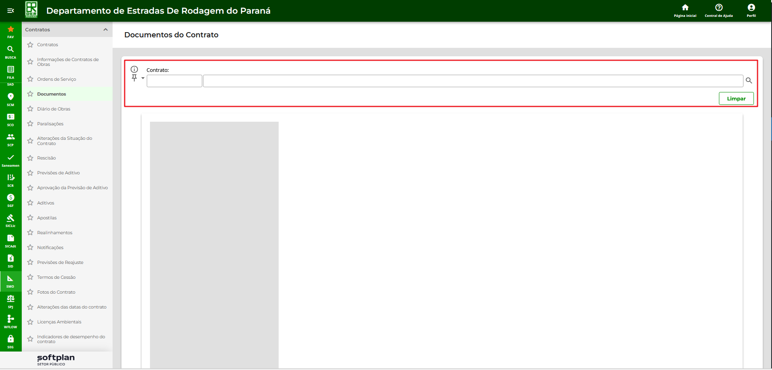This screenshot has height=370, width=772.
Task: Click the contract search magnifier icon
Action: click(x=749, y=81)
